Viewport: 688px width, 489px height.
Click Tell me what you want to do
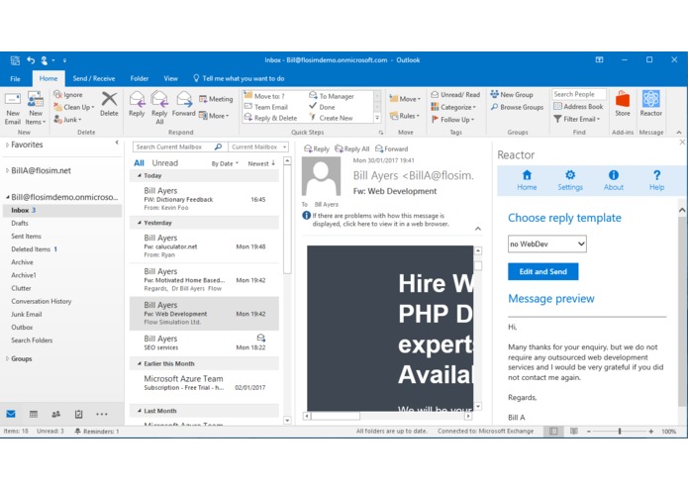[x=240, y=78]
